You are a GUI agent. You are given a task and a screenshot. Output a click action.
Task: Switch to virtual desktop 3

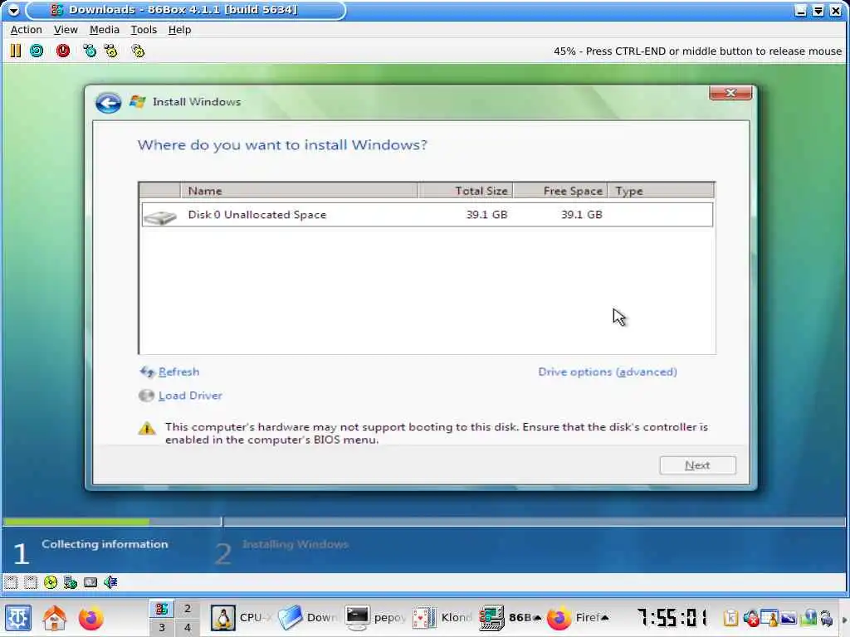click(x=162, y=627)
